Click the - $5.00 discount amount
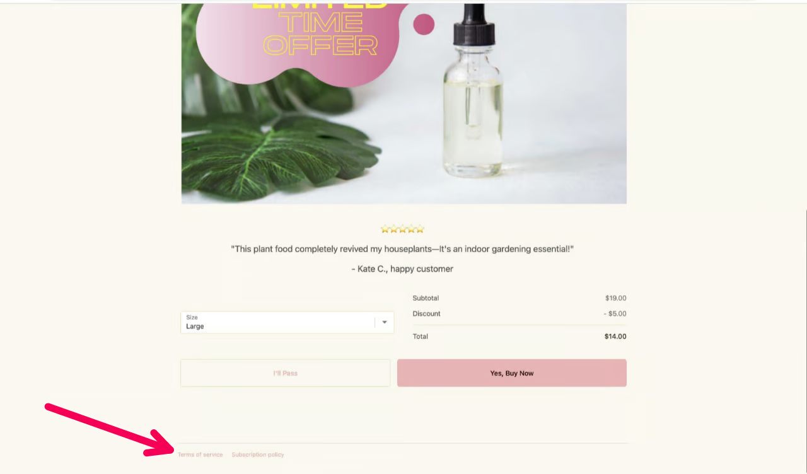 [x=615, y=313]
